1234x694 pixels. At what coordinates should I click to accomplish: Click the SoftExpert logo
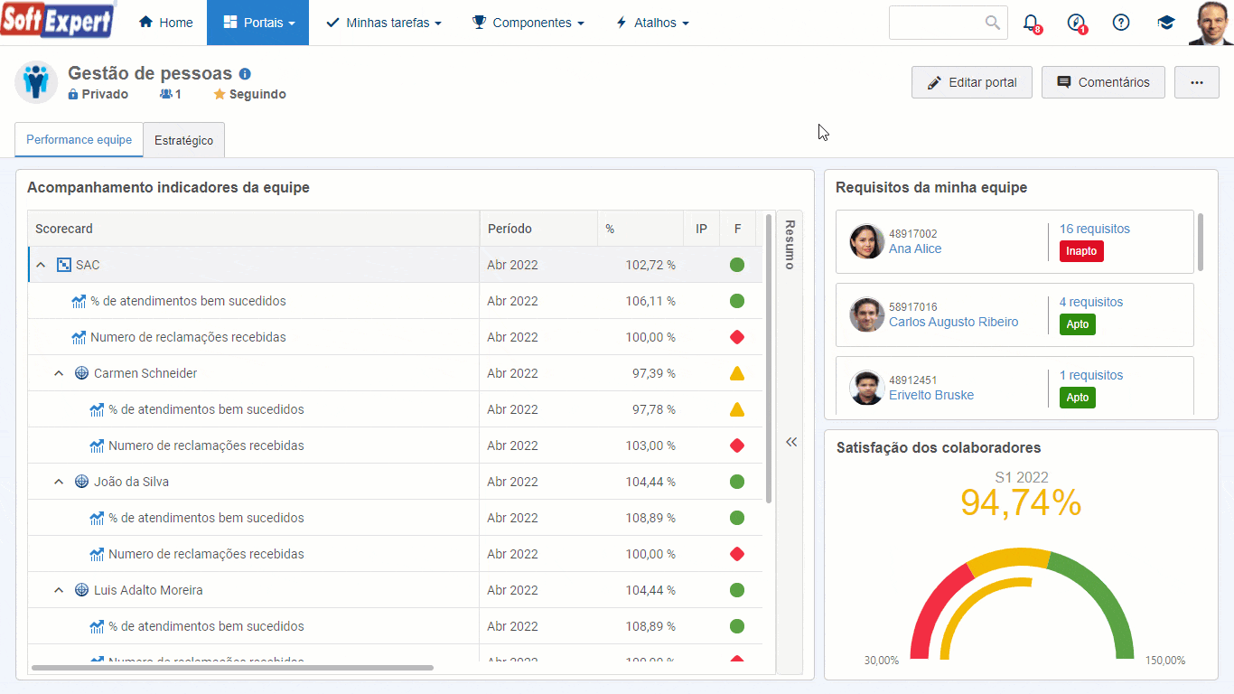point(57,20)
